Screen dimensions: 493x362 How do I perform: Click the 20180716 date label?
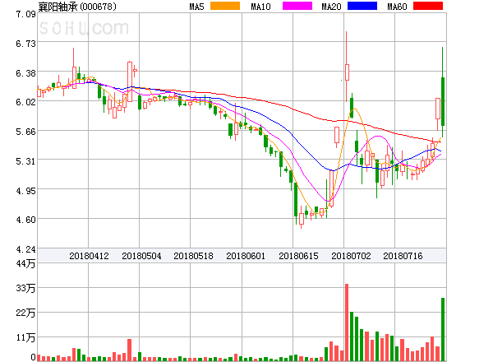403,256
